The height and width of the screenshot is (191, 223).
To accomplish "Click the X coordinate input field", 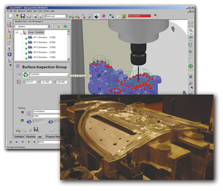I will coord(31,82).
